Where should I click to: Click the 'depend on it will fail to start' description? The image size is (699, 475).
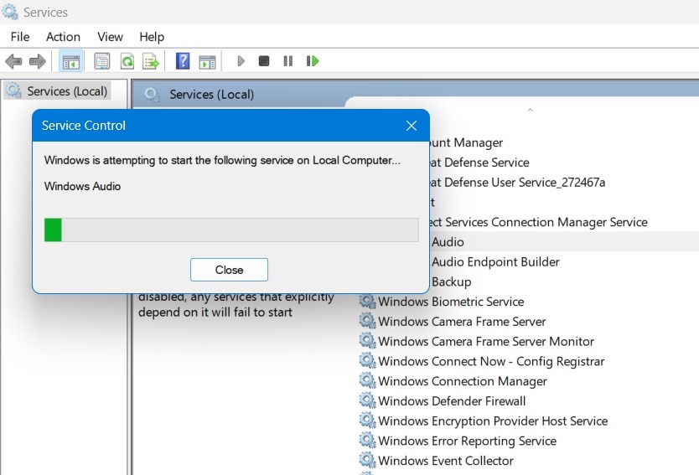[215, 312]
